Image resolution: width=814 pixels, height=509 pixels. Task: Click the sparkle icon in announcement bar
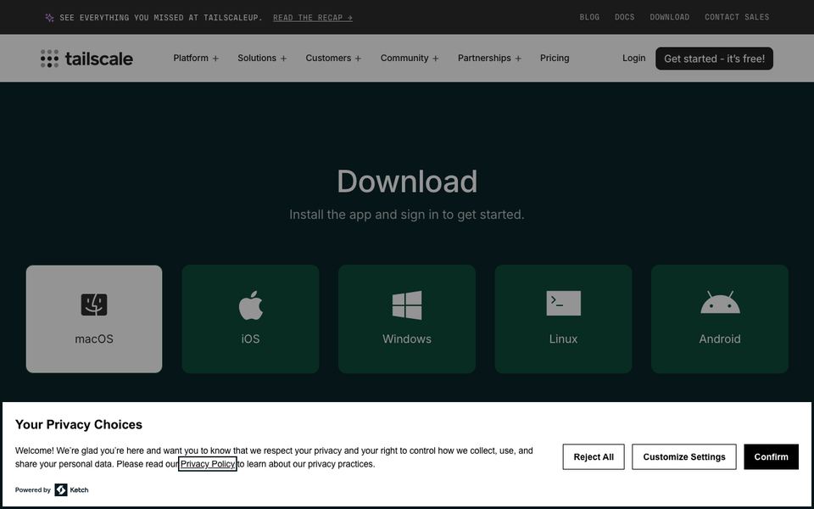[49, 18]
